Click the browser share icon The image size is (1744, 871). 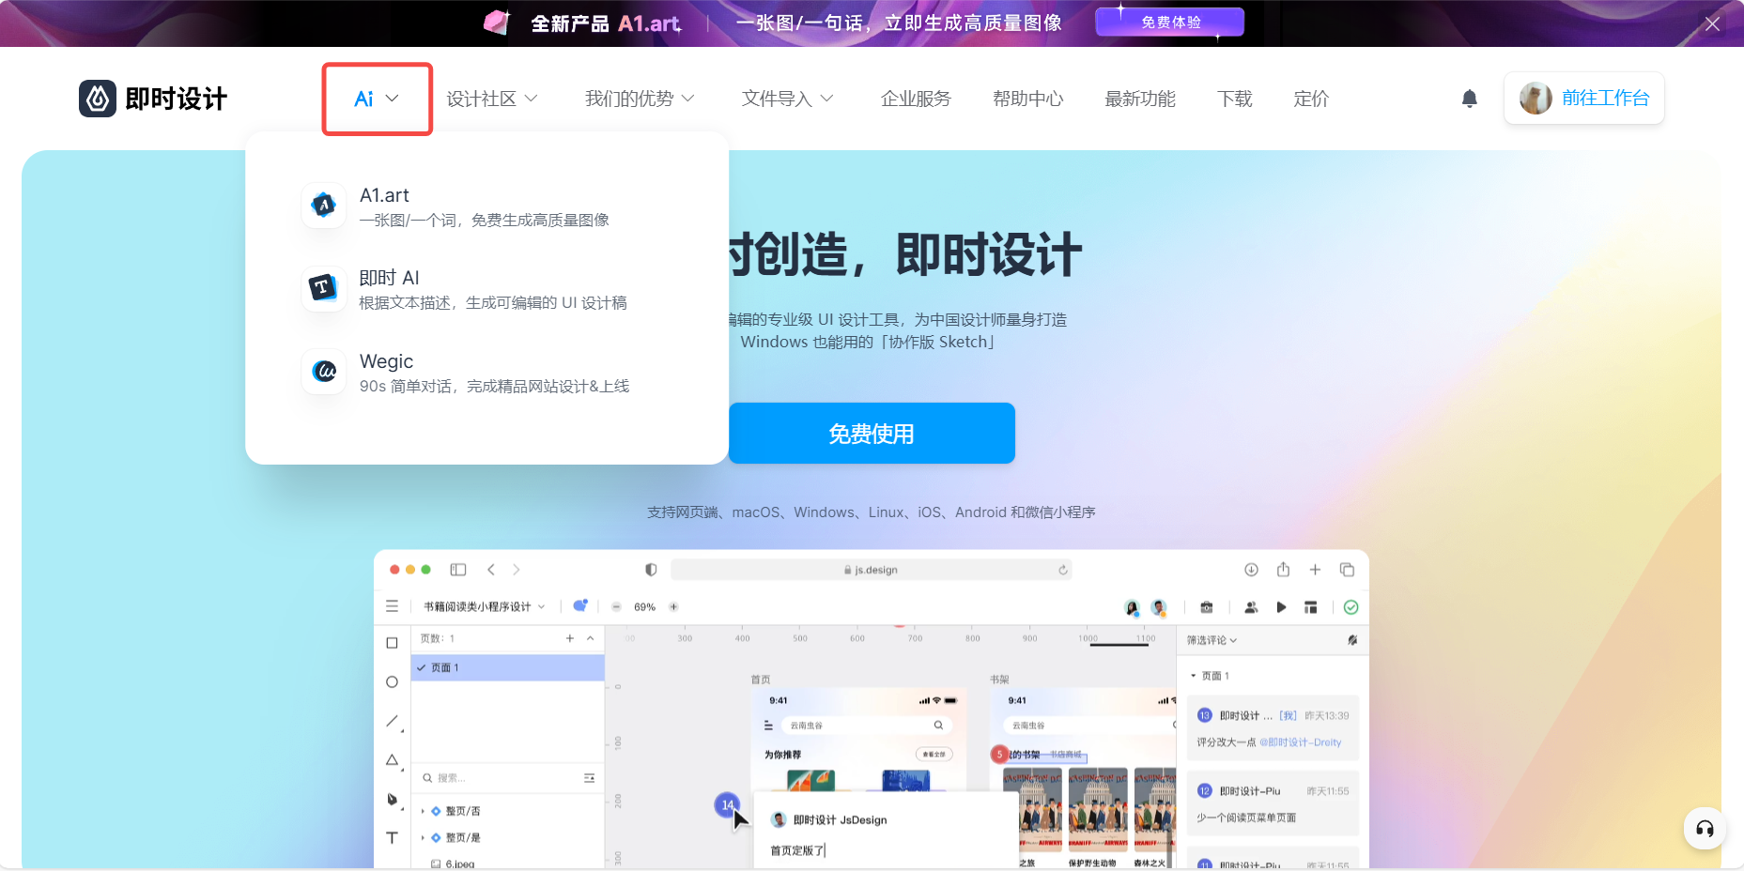(1283, 569)
